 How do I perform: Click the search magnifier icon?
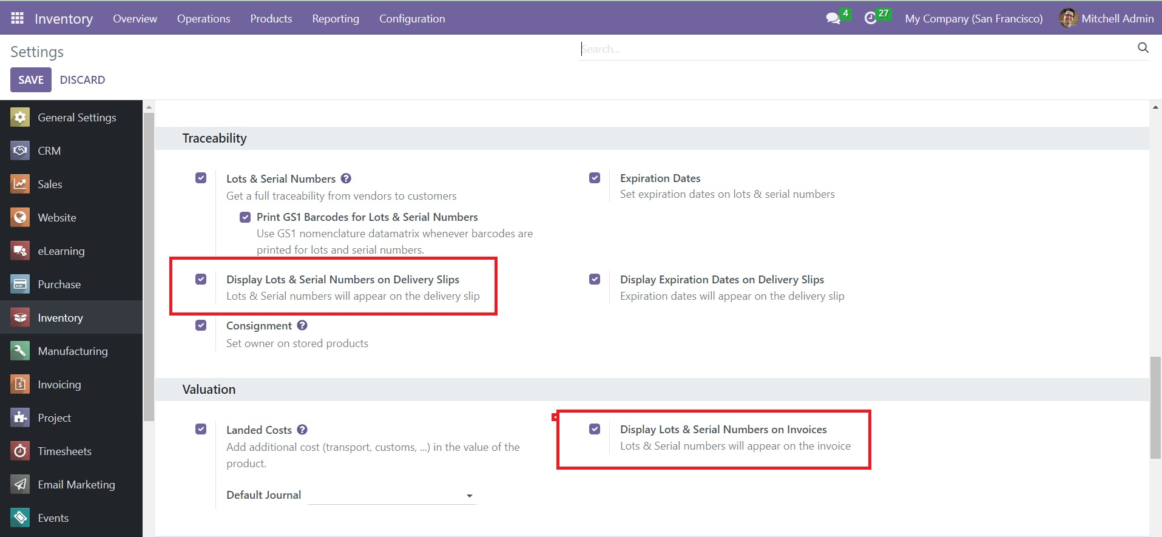pos(1143,48)
